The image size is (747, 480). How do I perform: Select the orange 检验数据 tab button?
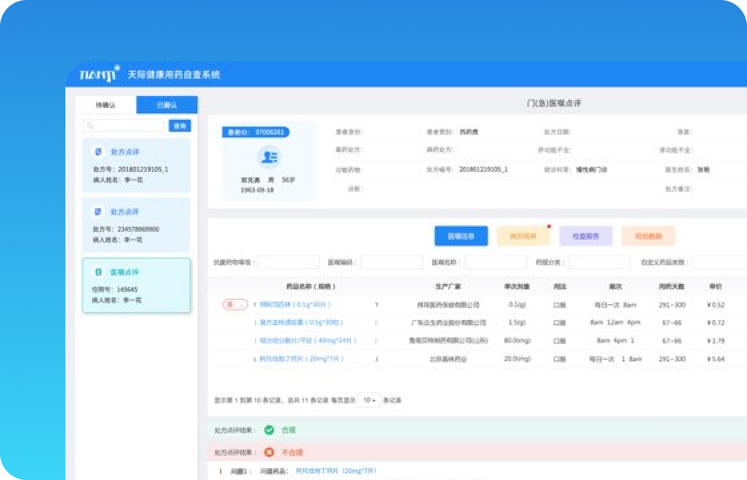pyautogui.click(x=648, y=236)
